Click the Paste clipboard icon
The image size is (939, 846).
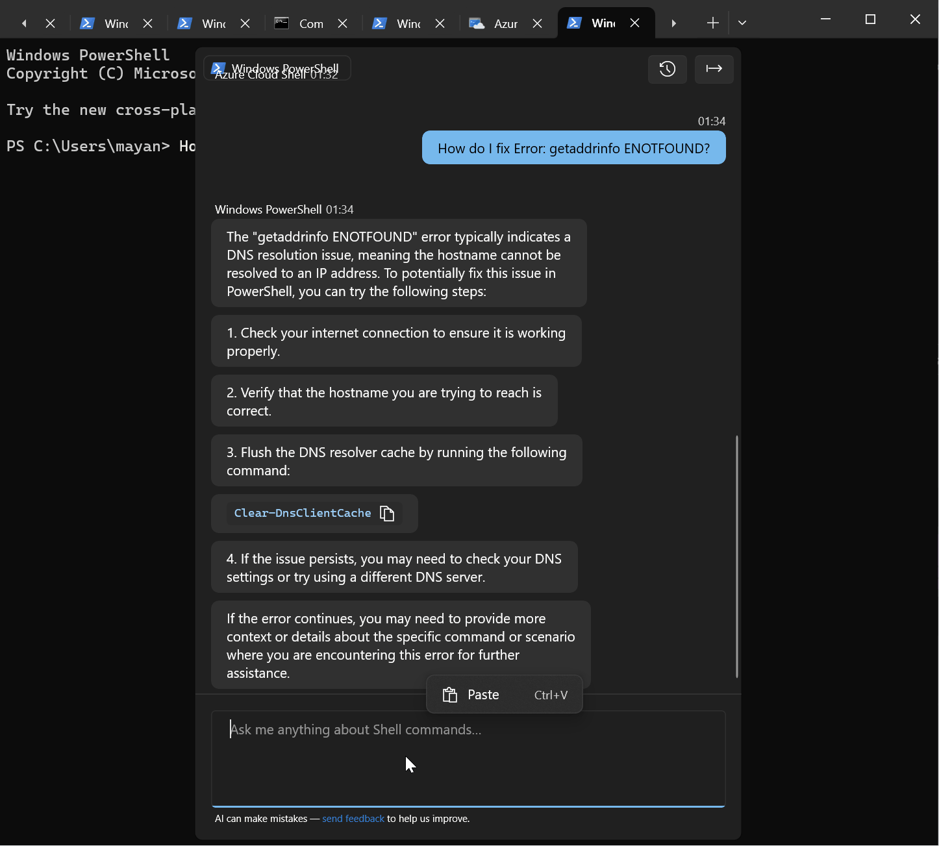(450, 695)
